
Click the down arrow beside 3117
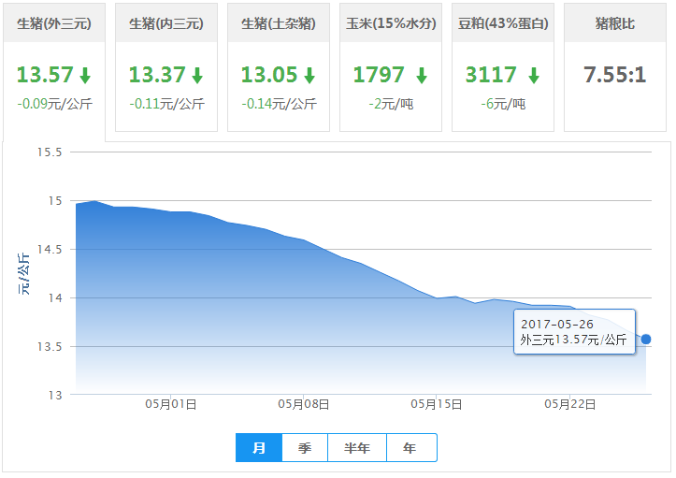tap(533, 76)
